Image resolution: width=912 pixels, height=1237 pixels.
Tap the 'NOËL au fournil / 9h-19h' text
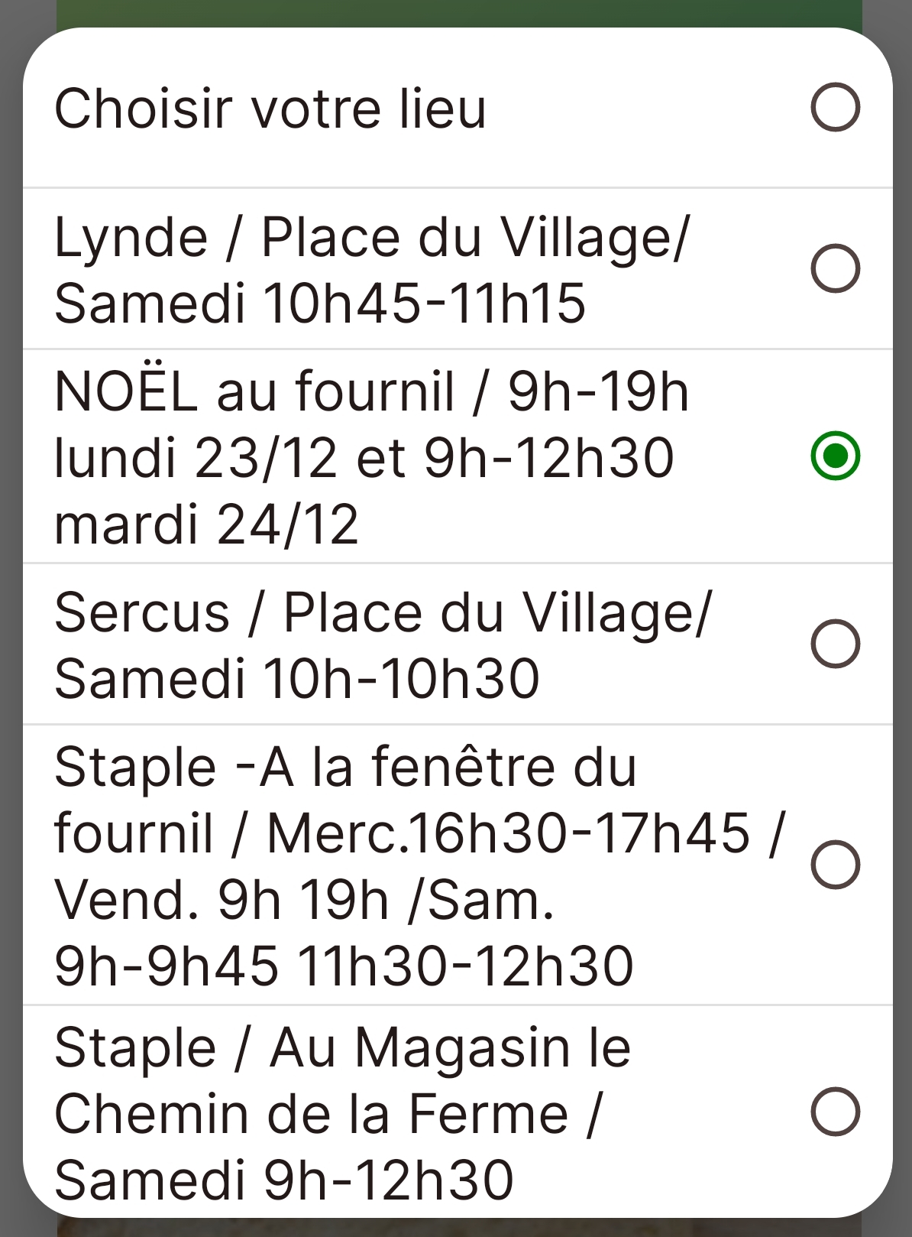372,391
